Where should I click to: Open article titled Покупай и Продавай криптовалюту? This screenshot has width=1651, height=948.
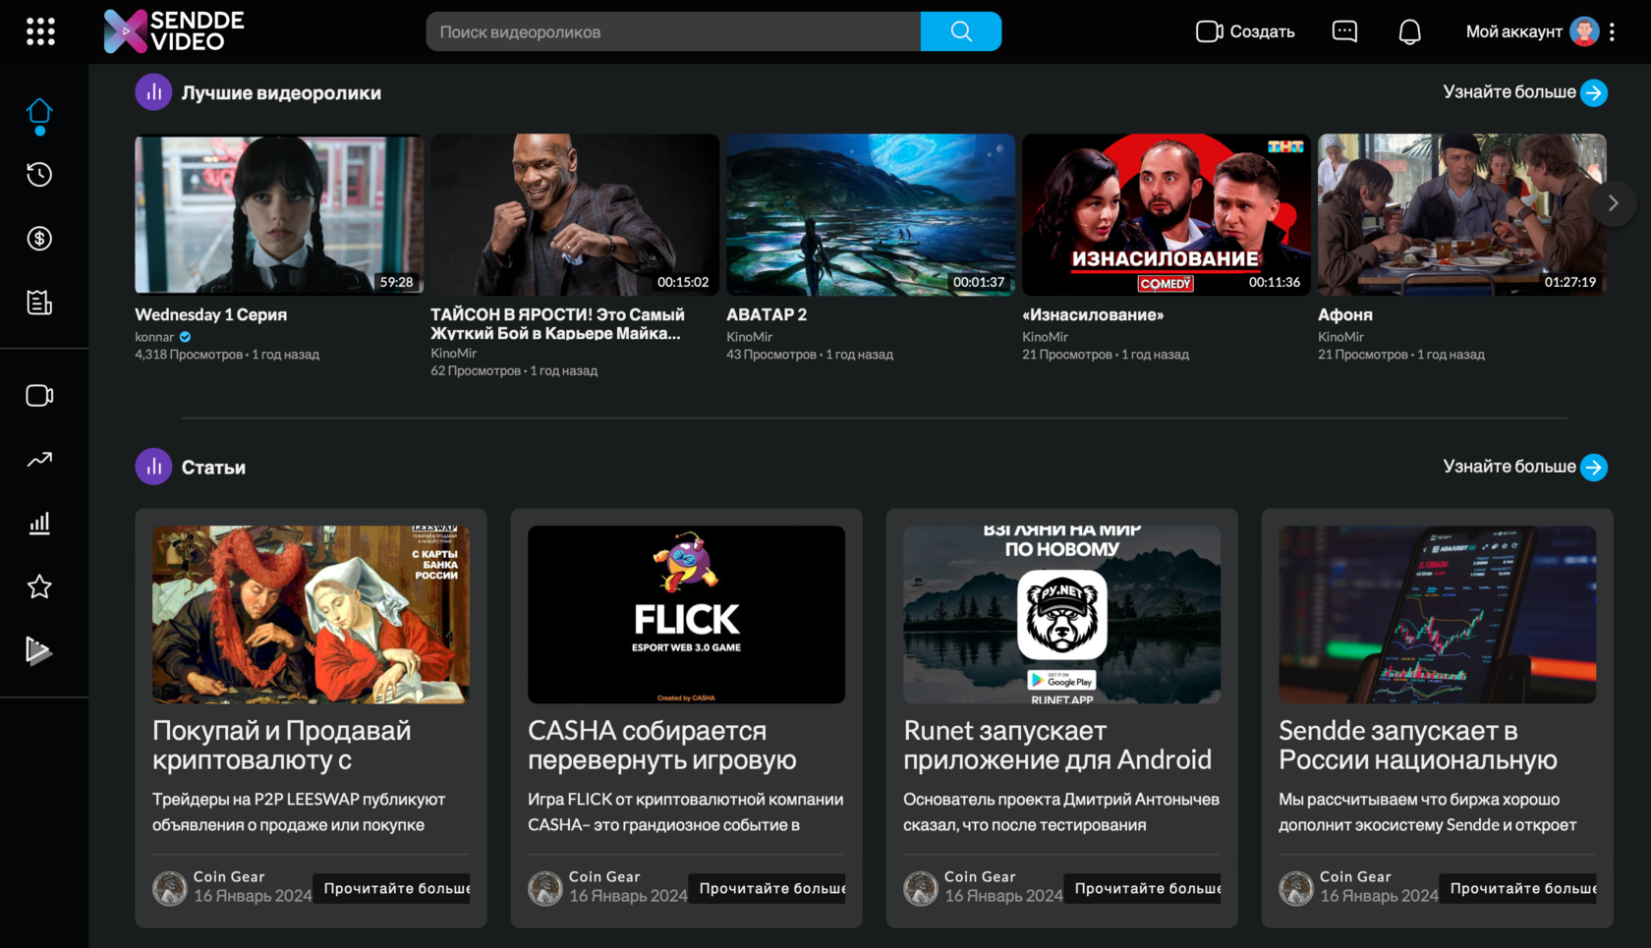pos(282,745)
